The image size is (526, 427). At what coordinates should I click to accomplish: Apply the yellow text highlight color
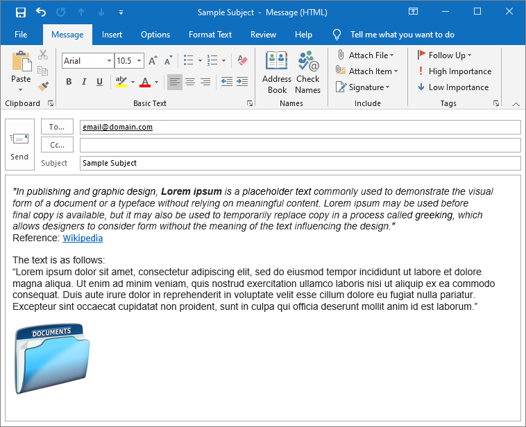pos(121,82)
